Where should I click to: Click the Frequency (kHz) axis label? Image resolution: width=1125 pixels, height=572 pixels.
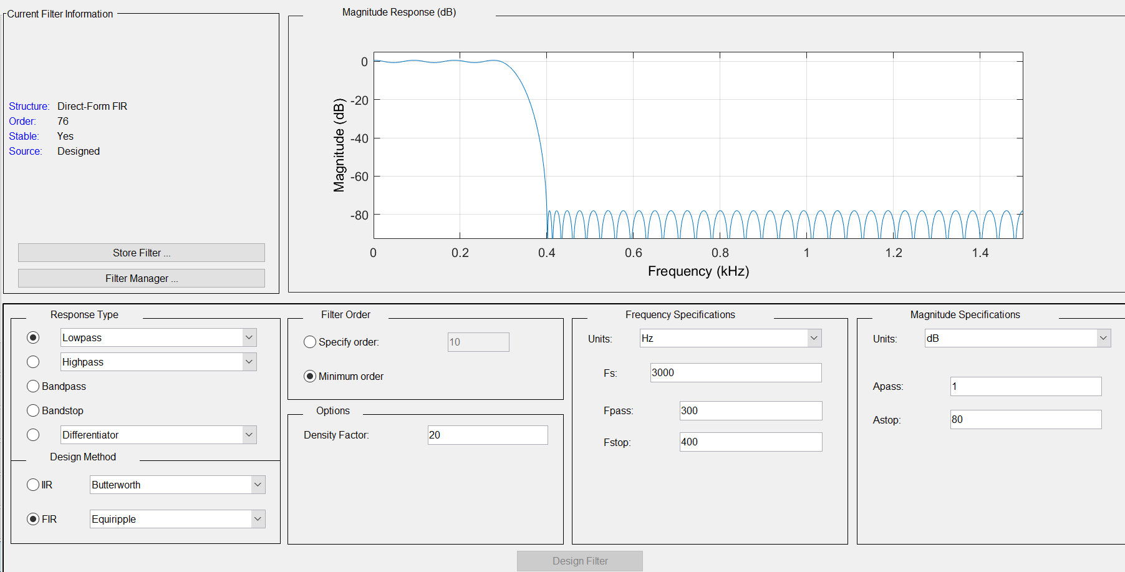pyautogui.click(x=698, y=271)
